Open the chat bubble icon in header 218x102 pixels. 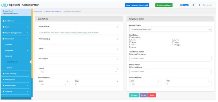click(199, 5)
